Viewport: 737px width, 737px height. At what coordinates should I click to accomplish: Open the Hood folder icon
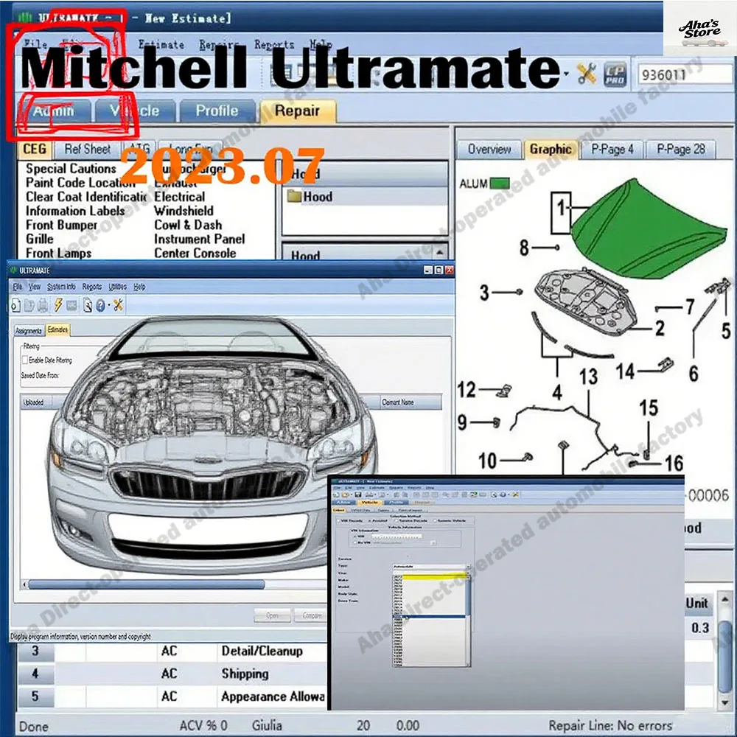[295, 196]
